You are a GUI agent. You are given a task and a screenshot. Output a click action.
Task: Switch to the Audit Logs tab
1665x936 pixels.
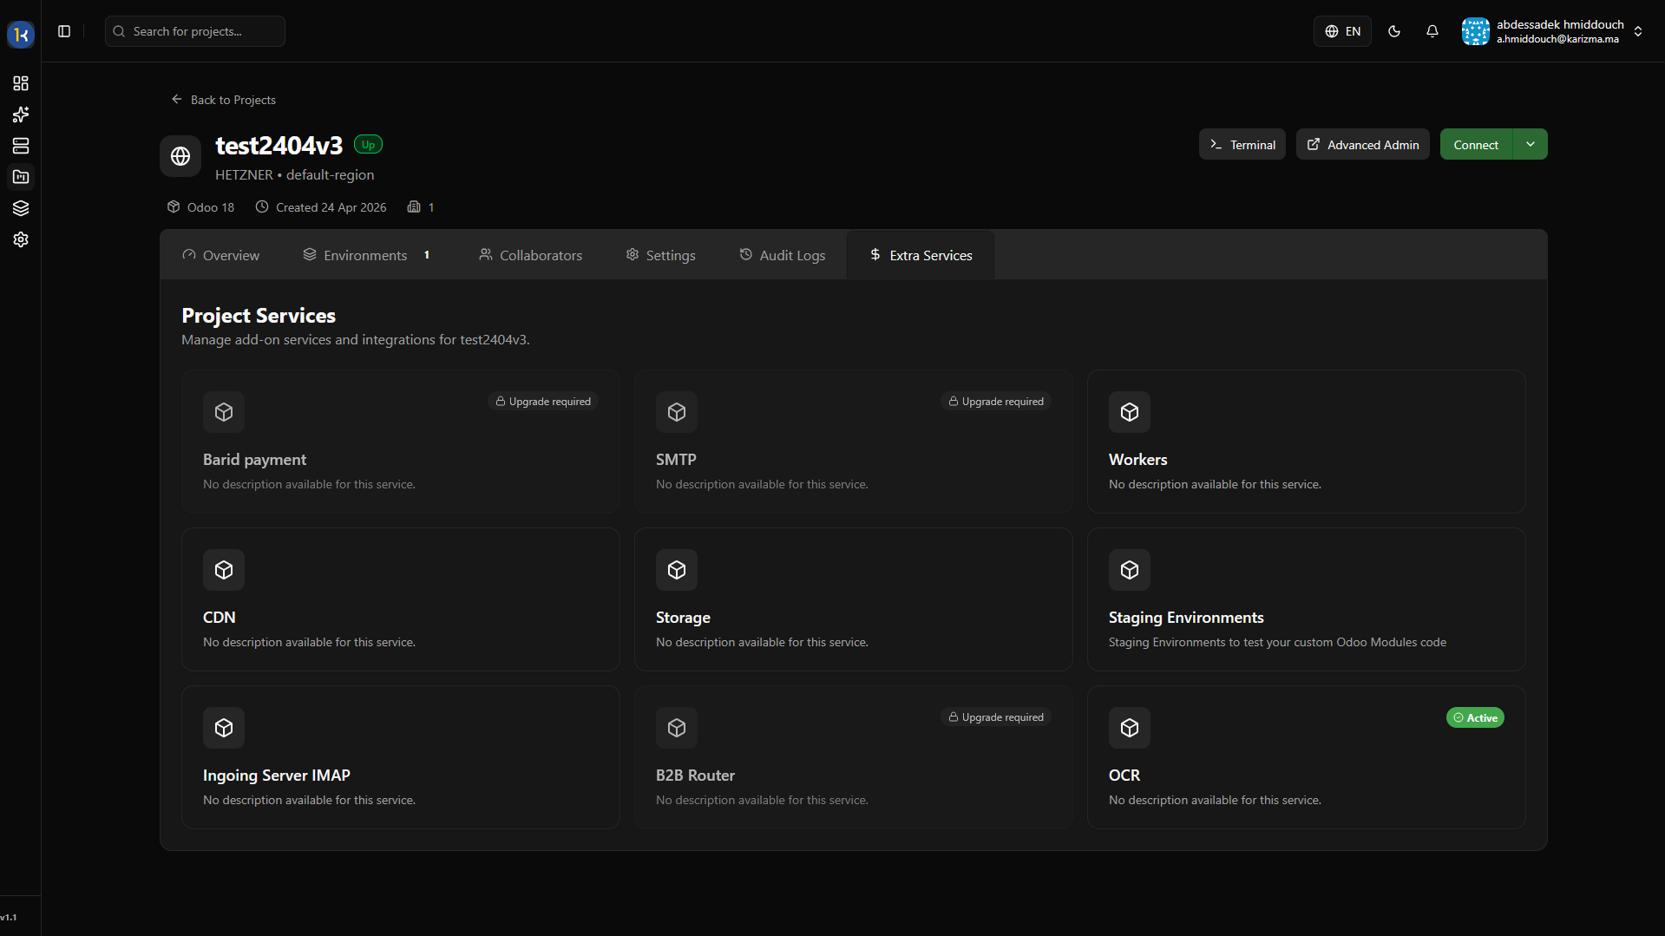coord(782,255)
